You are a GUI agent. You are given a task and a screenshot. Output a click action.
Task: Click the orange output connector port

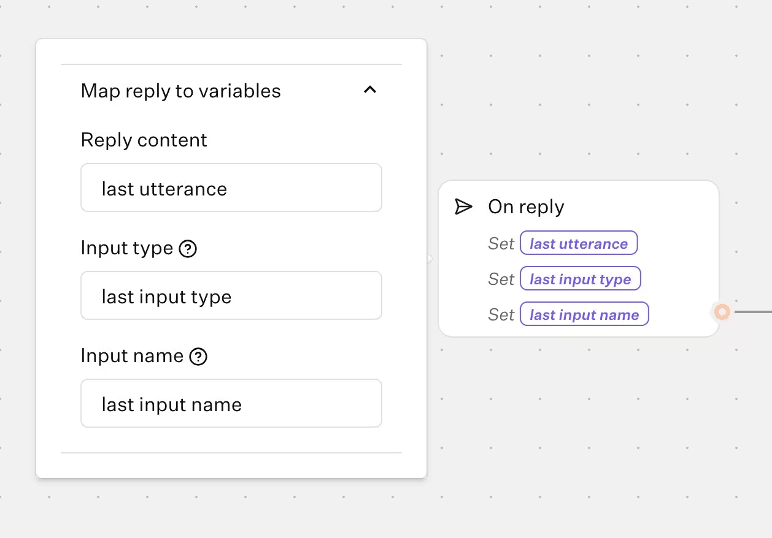pyautogui.click(x=722, y=312)
